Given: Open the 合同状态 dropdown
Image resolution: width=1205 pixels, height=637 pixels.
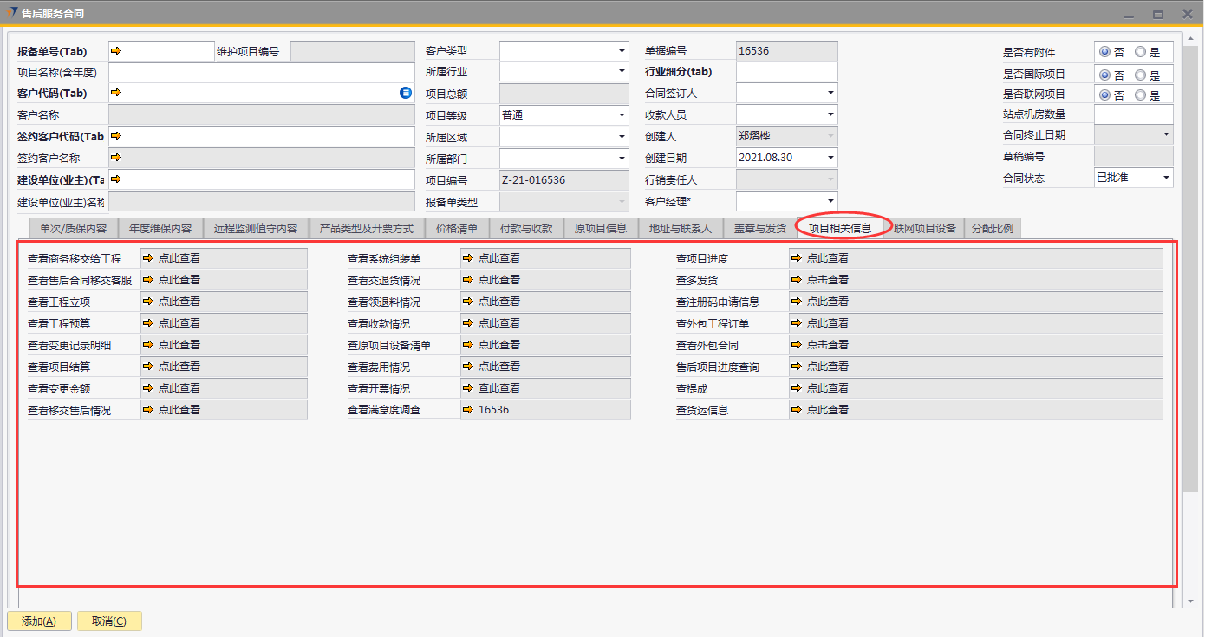Looking at the screenshot, I should [1166, 178].
